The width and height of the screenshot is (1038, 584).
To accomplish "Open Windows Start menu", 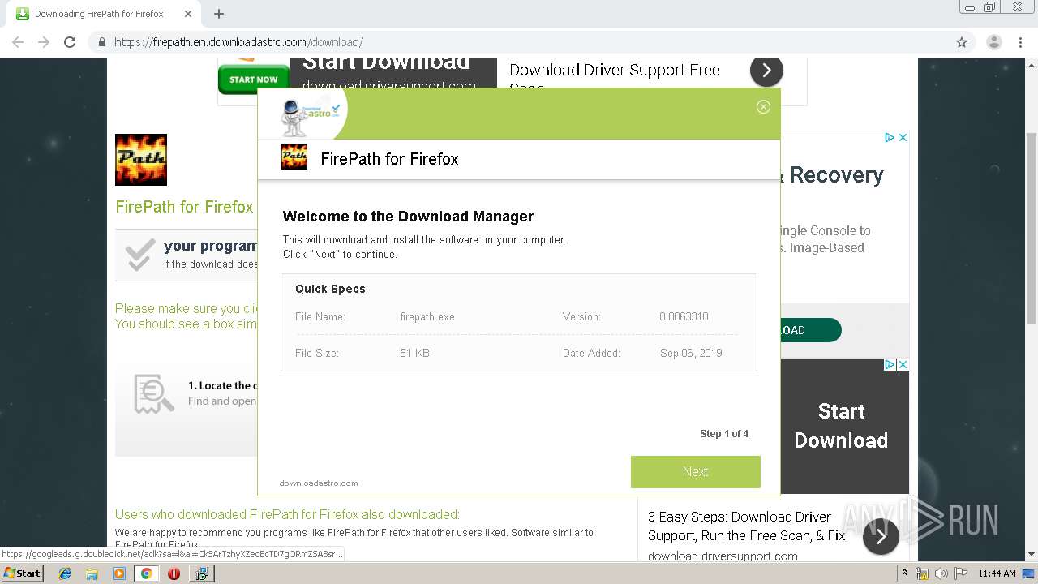I will pyautogui.click(x=22, y=573).
